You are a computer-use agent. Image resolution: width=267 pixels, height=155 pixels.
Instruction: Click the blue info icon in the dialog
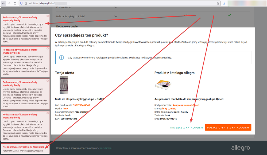click(61, 58)
